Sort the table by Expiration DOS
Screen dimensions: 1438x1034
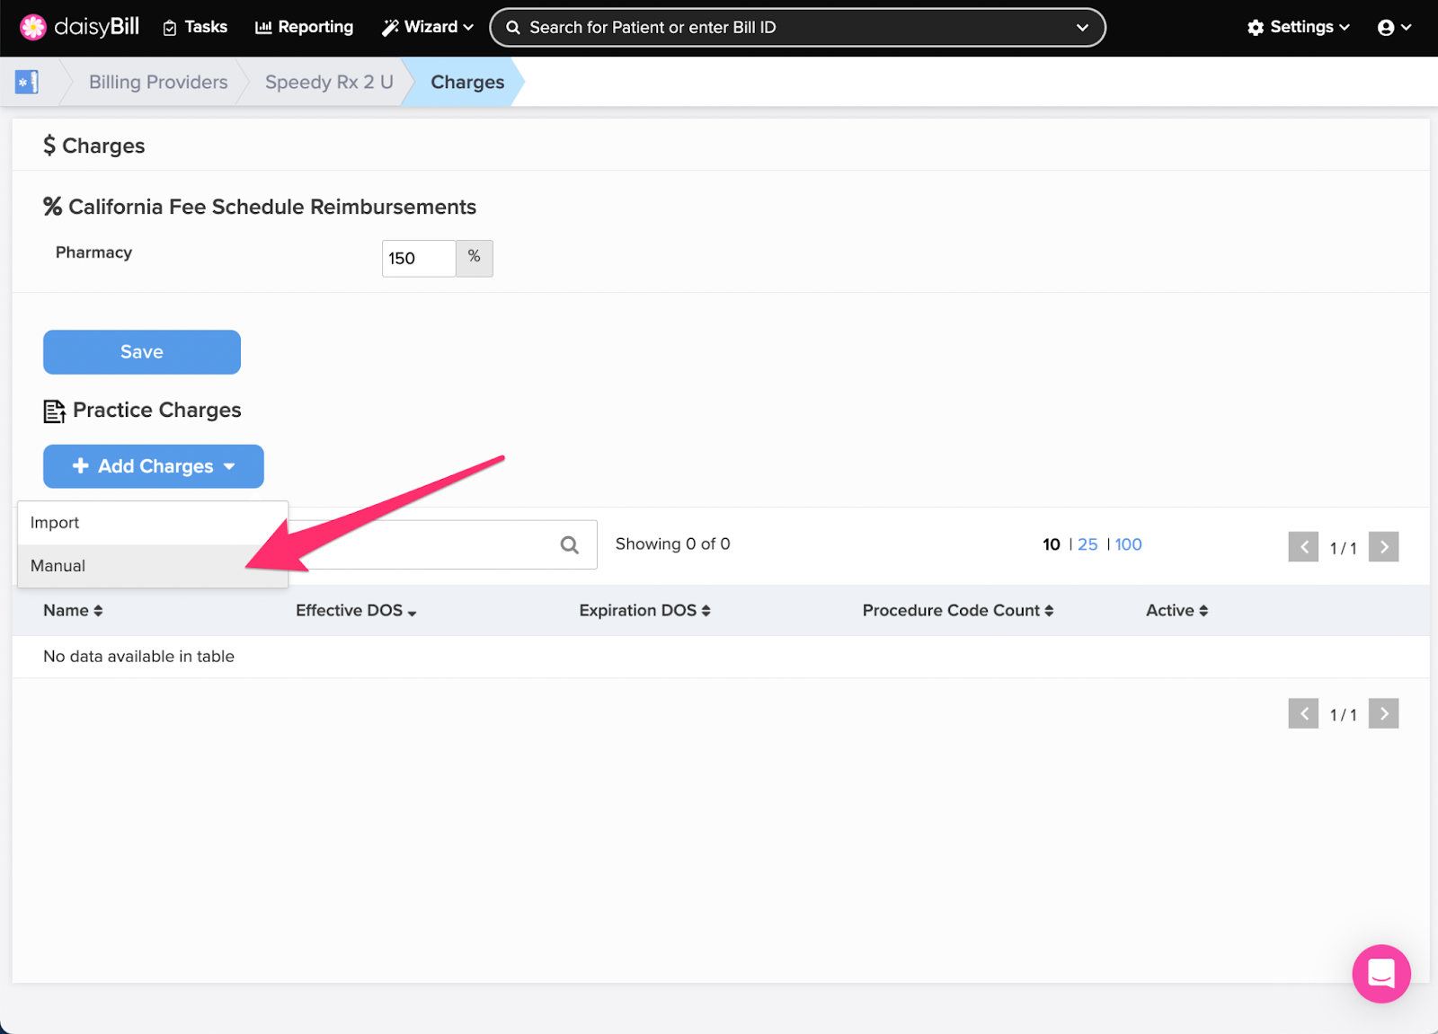pyautogui.click(x=644, y=610)
